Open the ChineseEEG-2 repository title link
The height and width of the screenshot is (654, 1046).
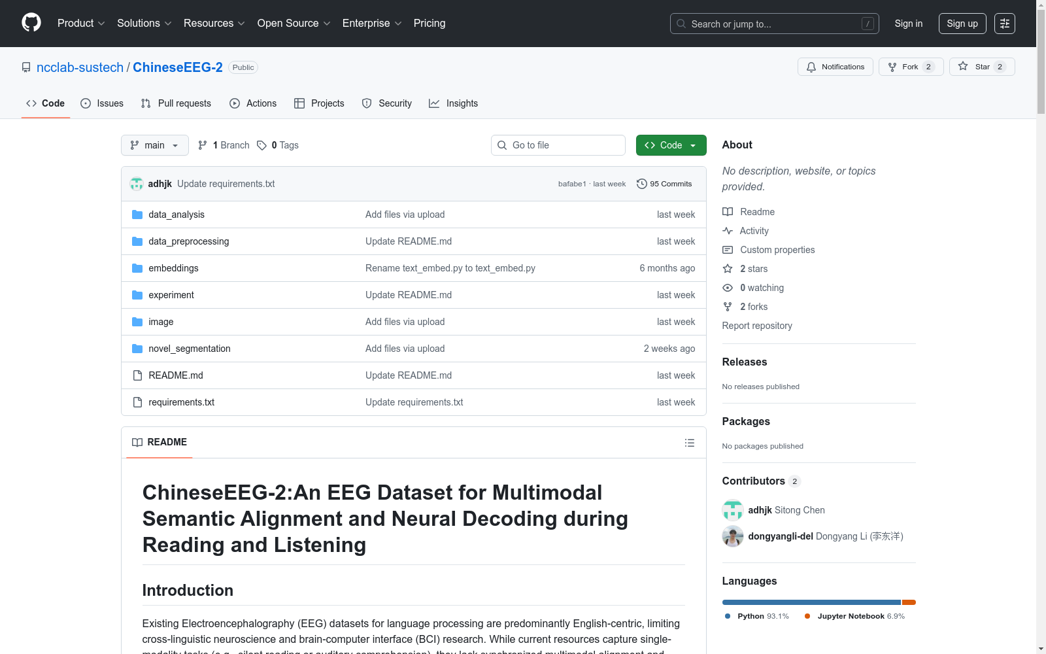178,67
